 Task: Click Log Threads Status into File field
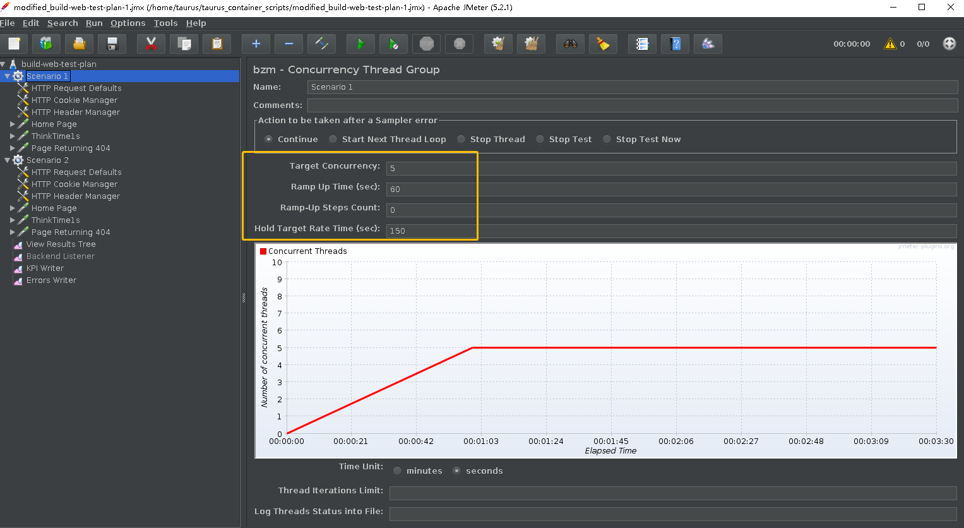[673, 513]
